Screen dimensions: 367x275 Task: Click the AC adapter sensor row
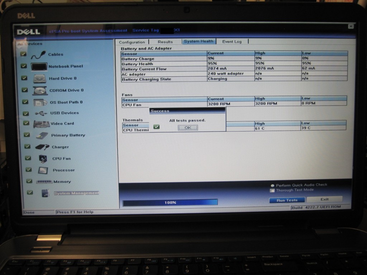click(234, 74)
